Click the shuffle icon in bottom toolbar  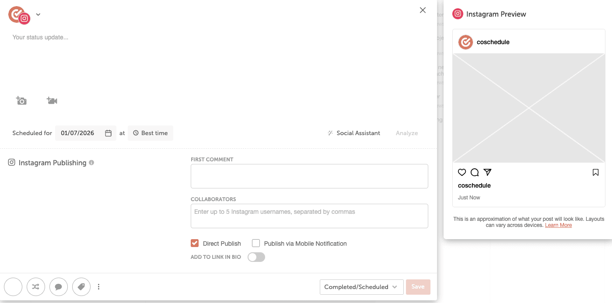pyautogui.click(x=36, y=287)
